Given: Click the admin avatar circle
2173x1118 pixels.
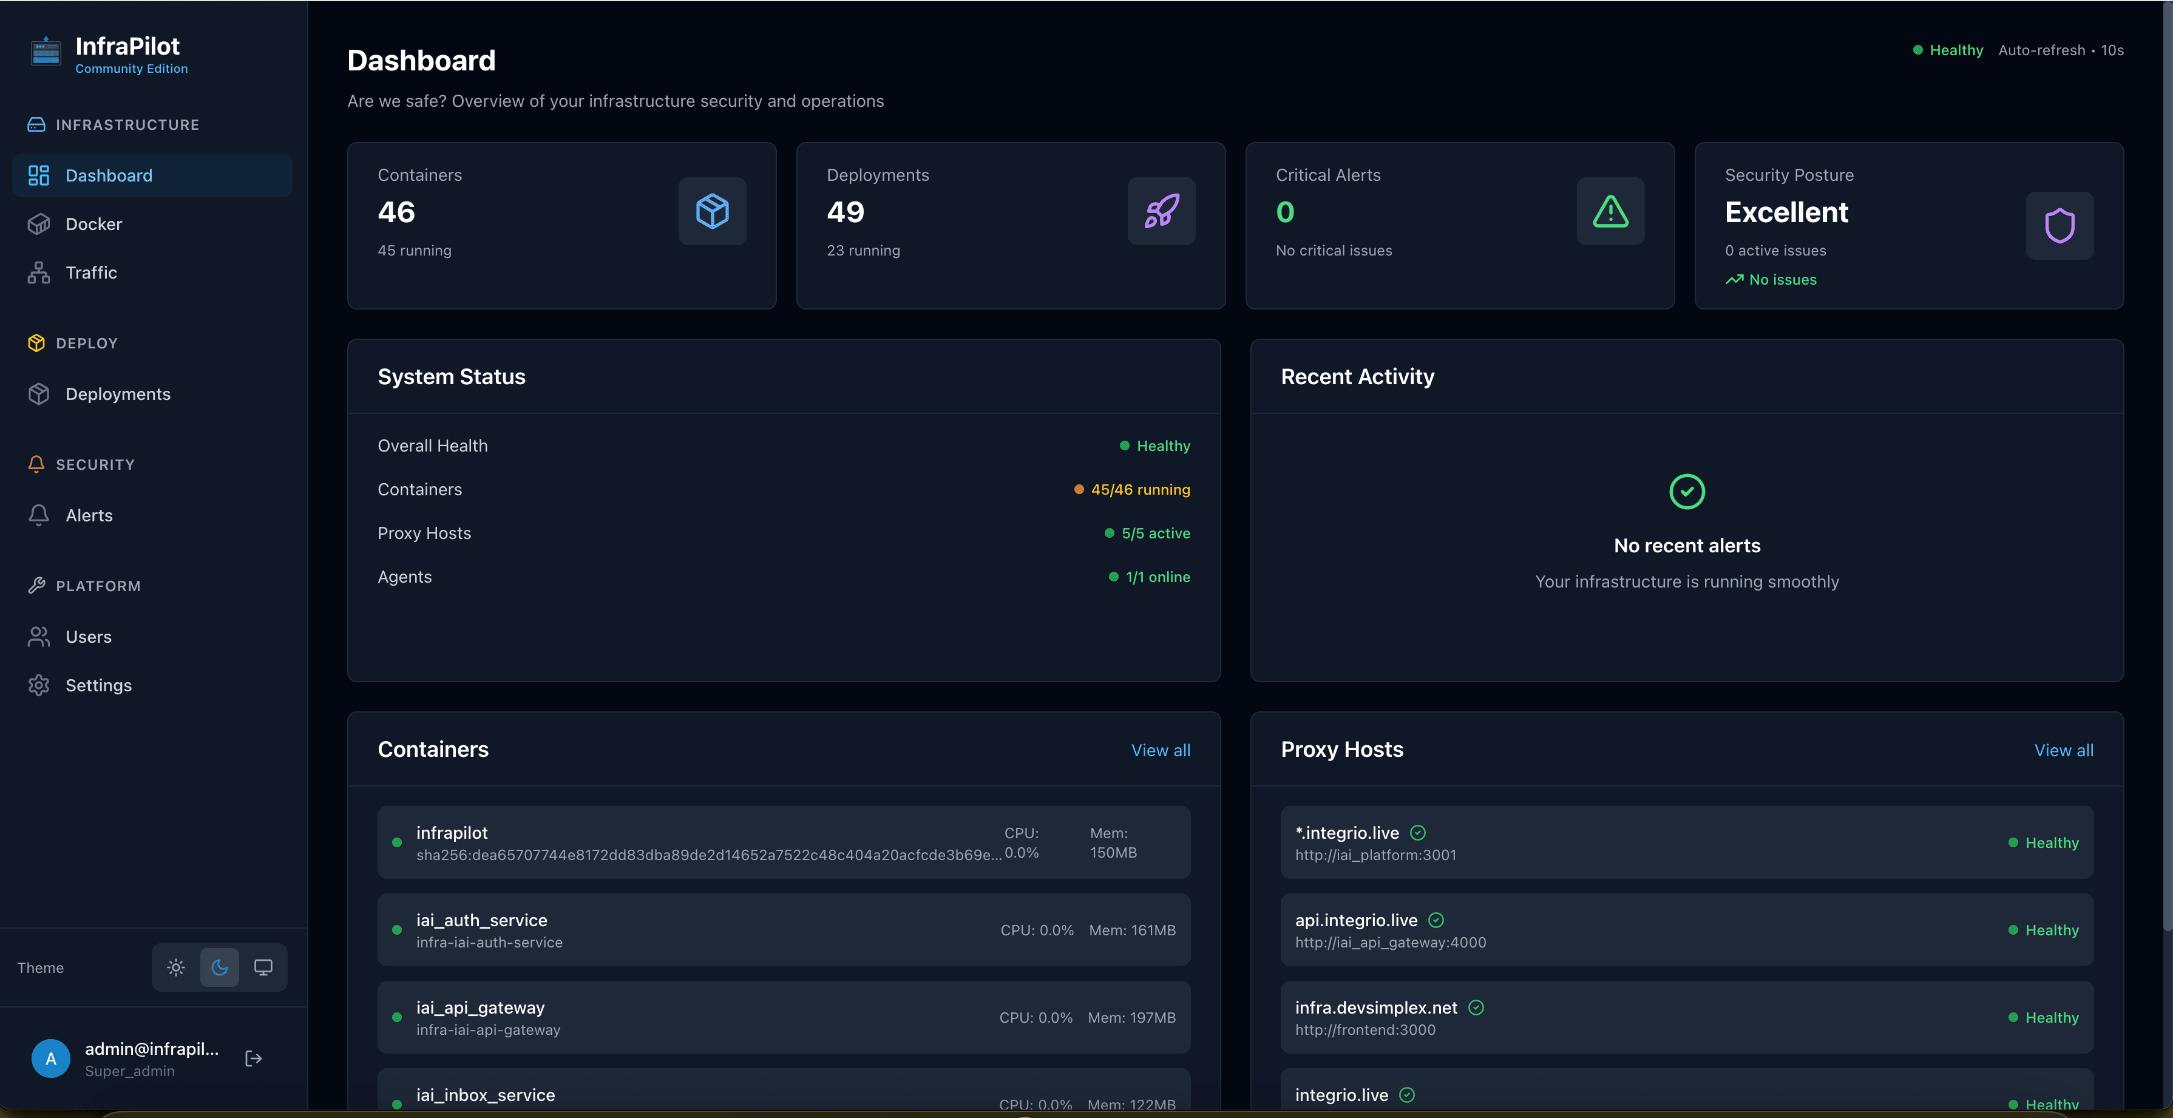Looking at the screenshot, I should tap(50, 1058).
